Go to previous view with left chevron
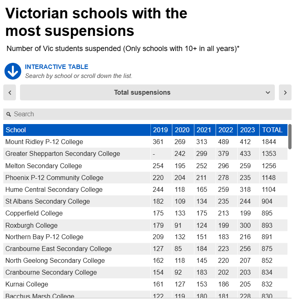Image resolution: width=294 pixels, height=302 pixels. pos(10,93)
